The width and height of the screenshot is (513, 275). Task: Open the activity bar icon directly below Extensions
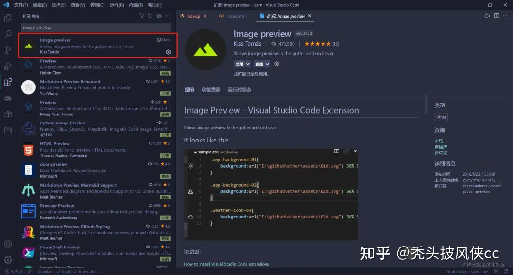tap(8, 98)
